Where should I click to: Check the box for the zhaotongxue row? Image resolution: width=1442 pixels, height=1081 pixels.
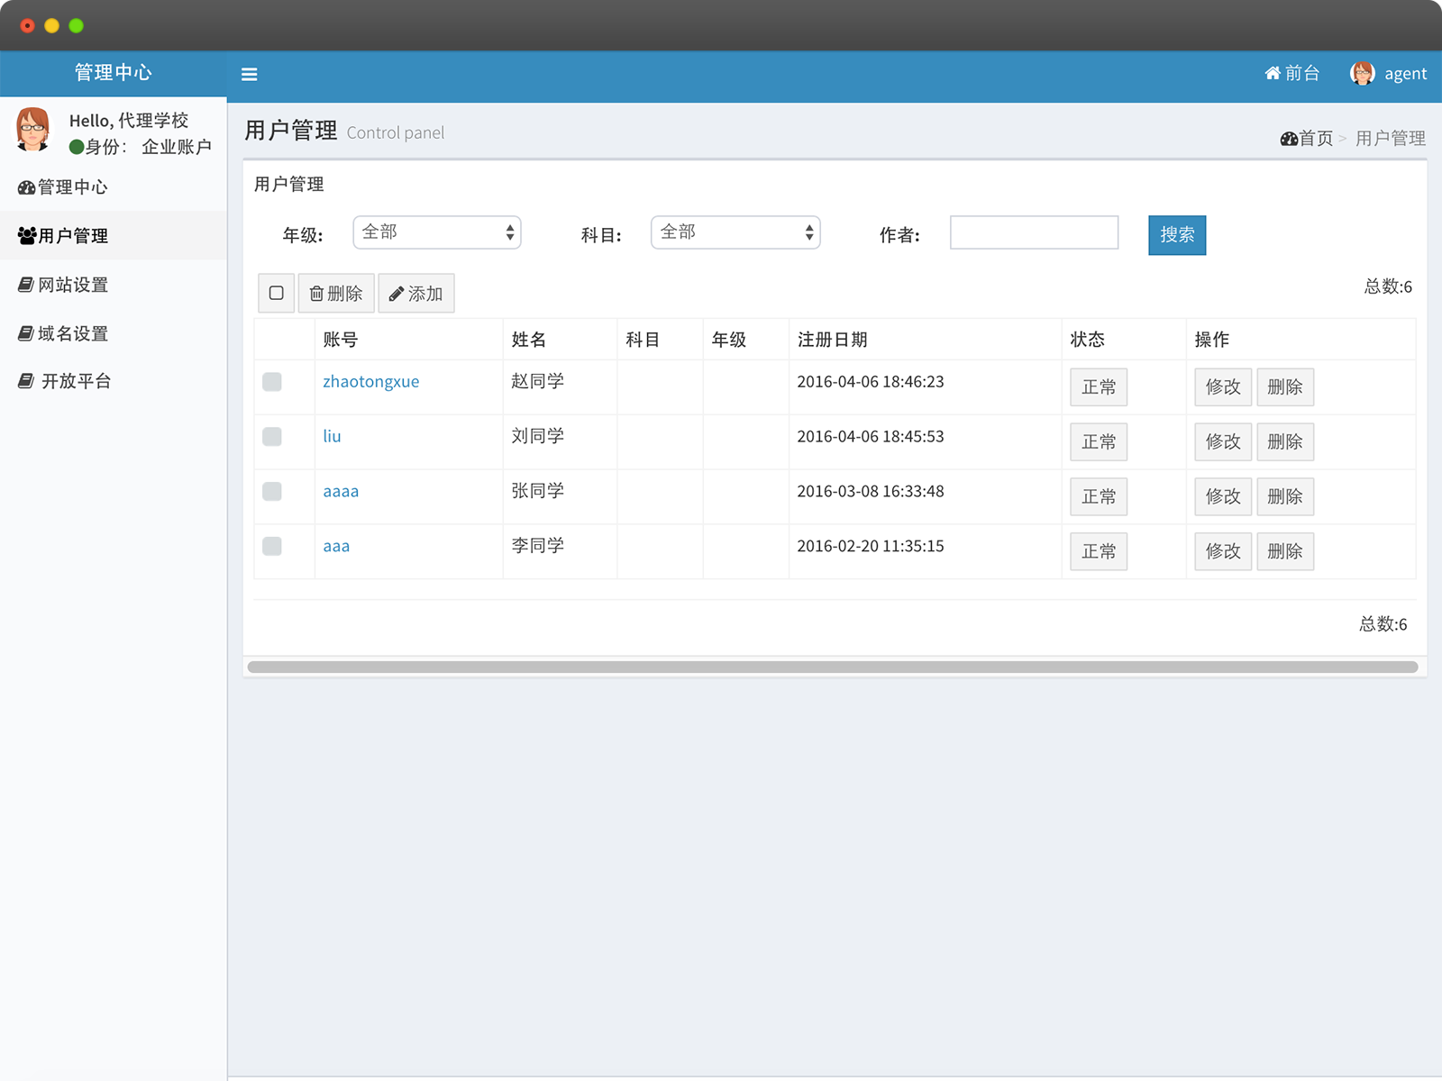272,382
